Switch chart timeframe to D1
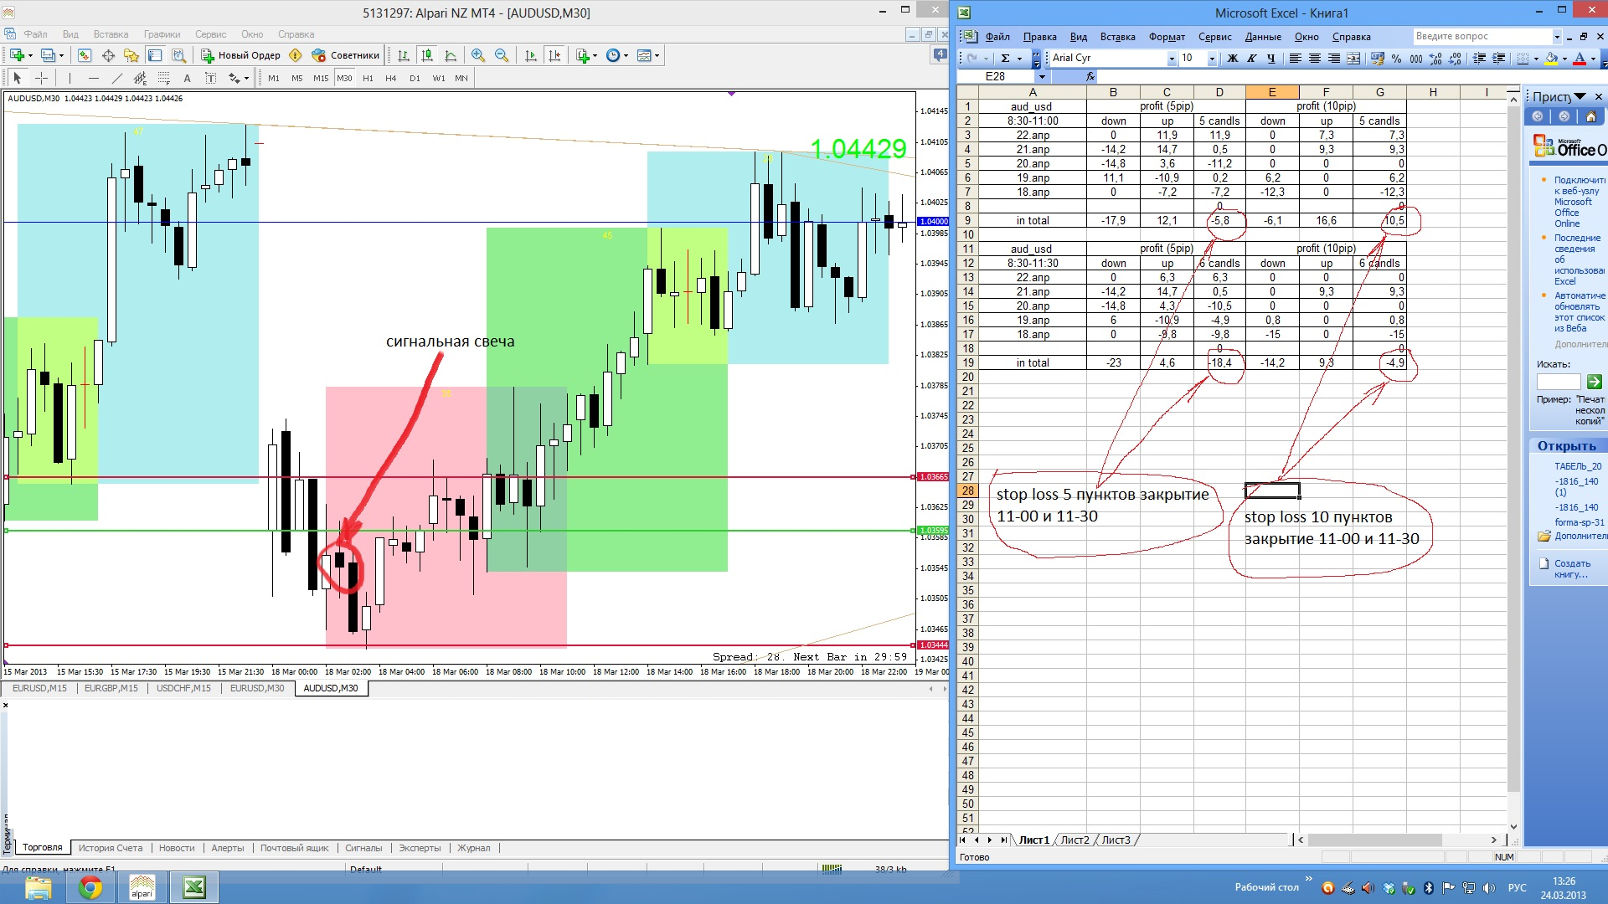 click(x=415, y=78)
